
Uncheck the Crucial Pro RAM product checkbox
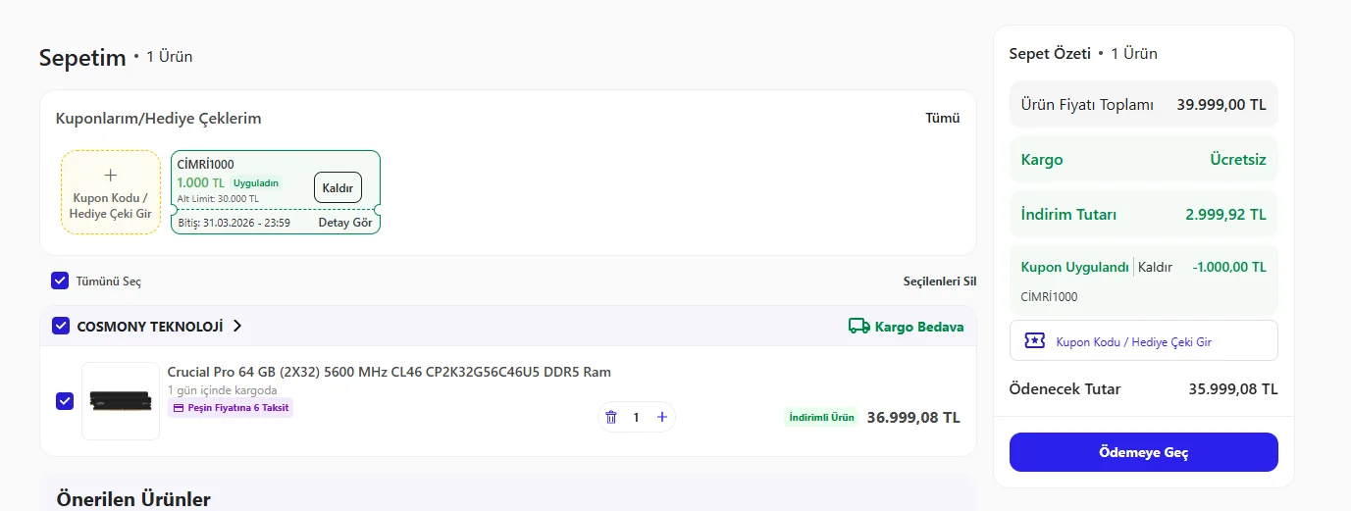pos(65,401)
